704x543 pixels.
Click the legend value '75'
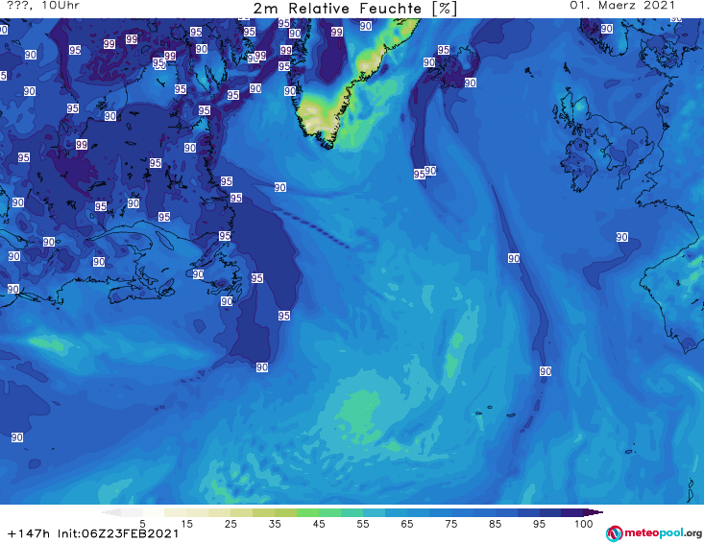click(x=451, y=524)
